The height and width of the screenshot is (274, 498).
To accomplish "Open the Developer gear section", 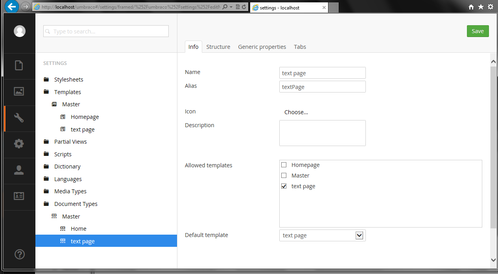I will click(19, 144).
